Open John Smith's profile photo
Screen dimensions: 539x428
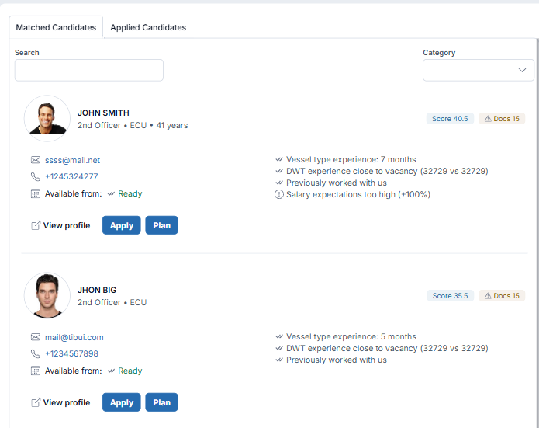47,118
